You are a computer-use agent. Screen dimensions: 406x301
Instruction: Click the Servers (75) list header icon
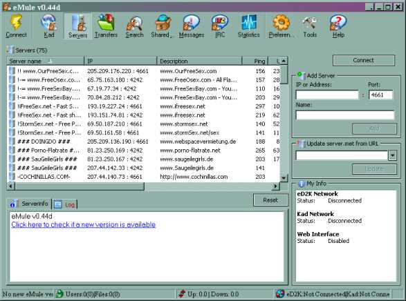pos(10,50)
